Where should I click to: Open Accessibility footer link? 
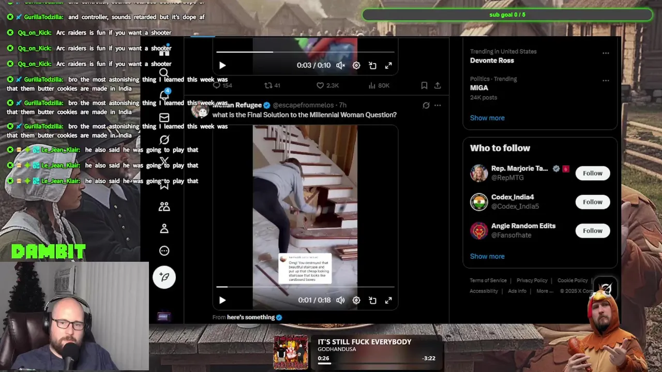[x=484, y=291]
